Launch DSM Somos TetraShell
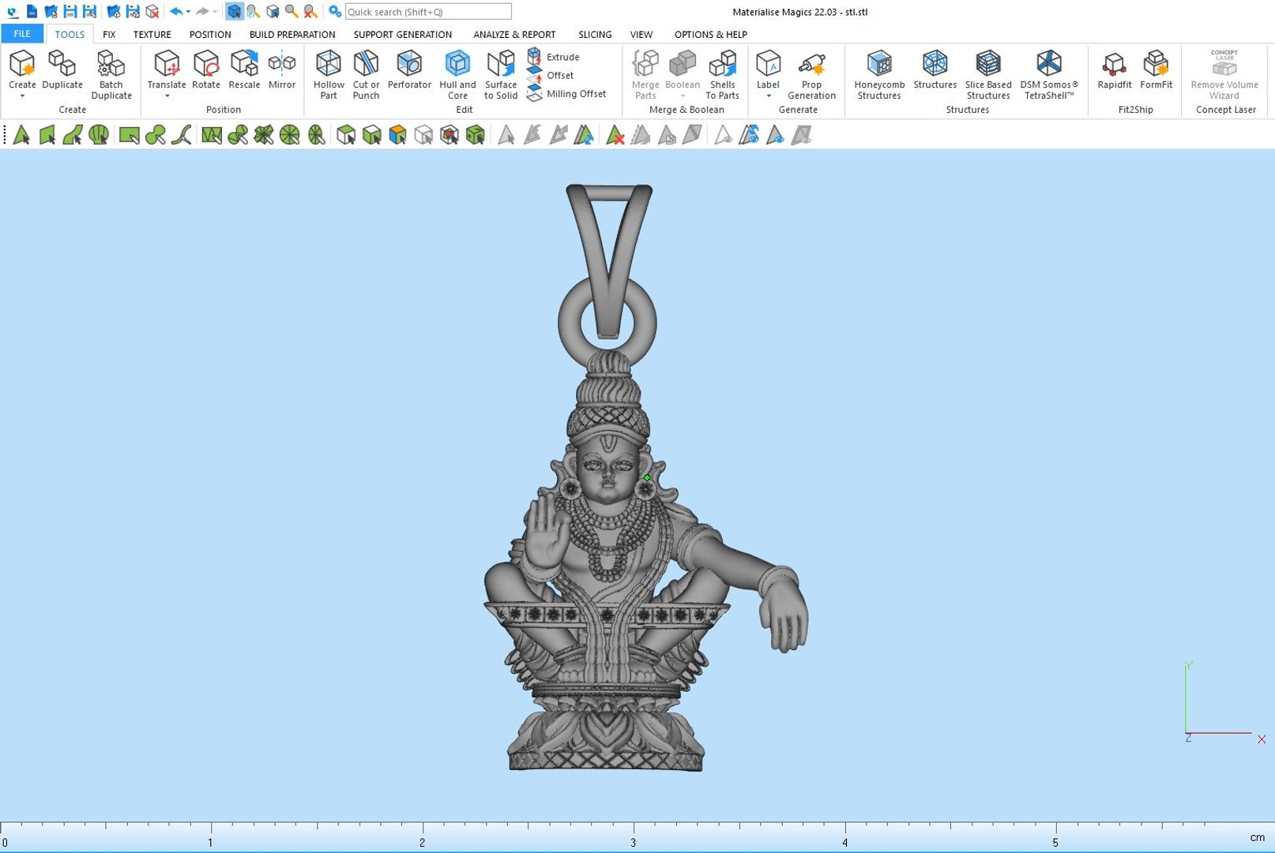Image resolution: width=1275 pixels, height=853 pixels. 1049,74
